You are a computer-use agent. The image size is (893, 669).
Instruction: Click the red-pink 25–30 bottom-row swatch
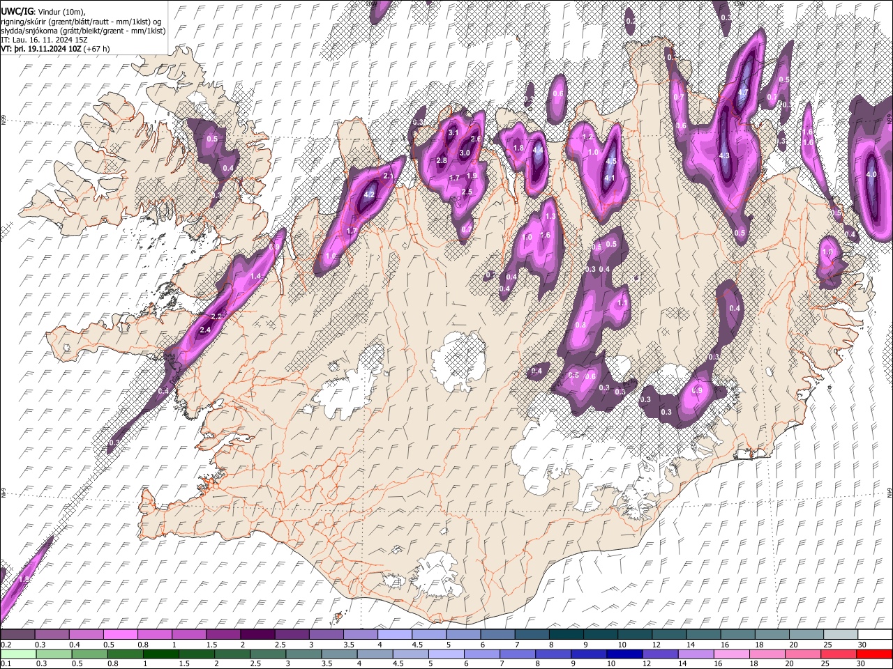click(x=839, y=654)
